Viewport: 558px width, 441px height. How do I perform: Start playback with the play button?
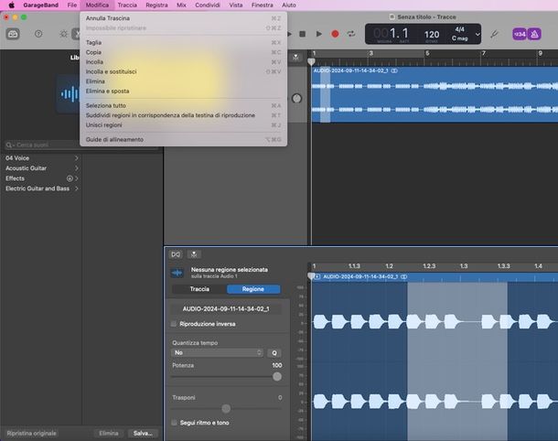319,34
